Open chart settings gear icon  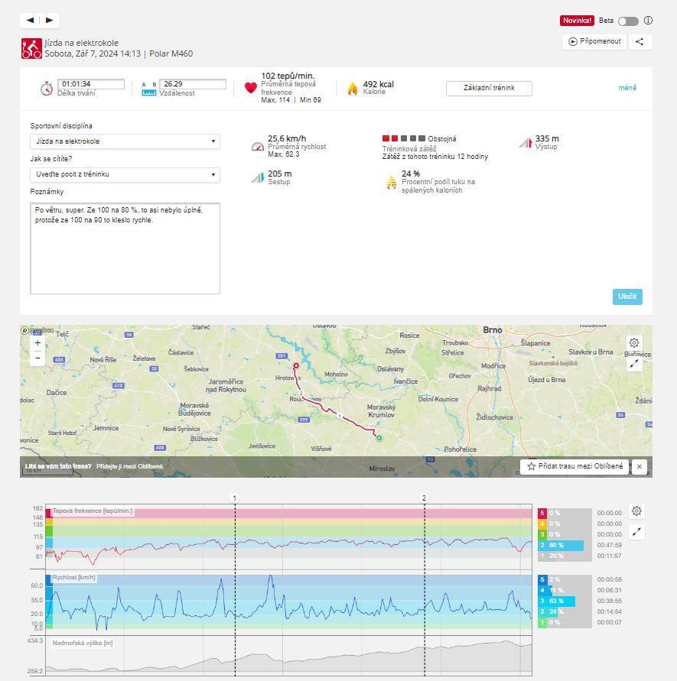[x=636, y=511]
